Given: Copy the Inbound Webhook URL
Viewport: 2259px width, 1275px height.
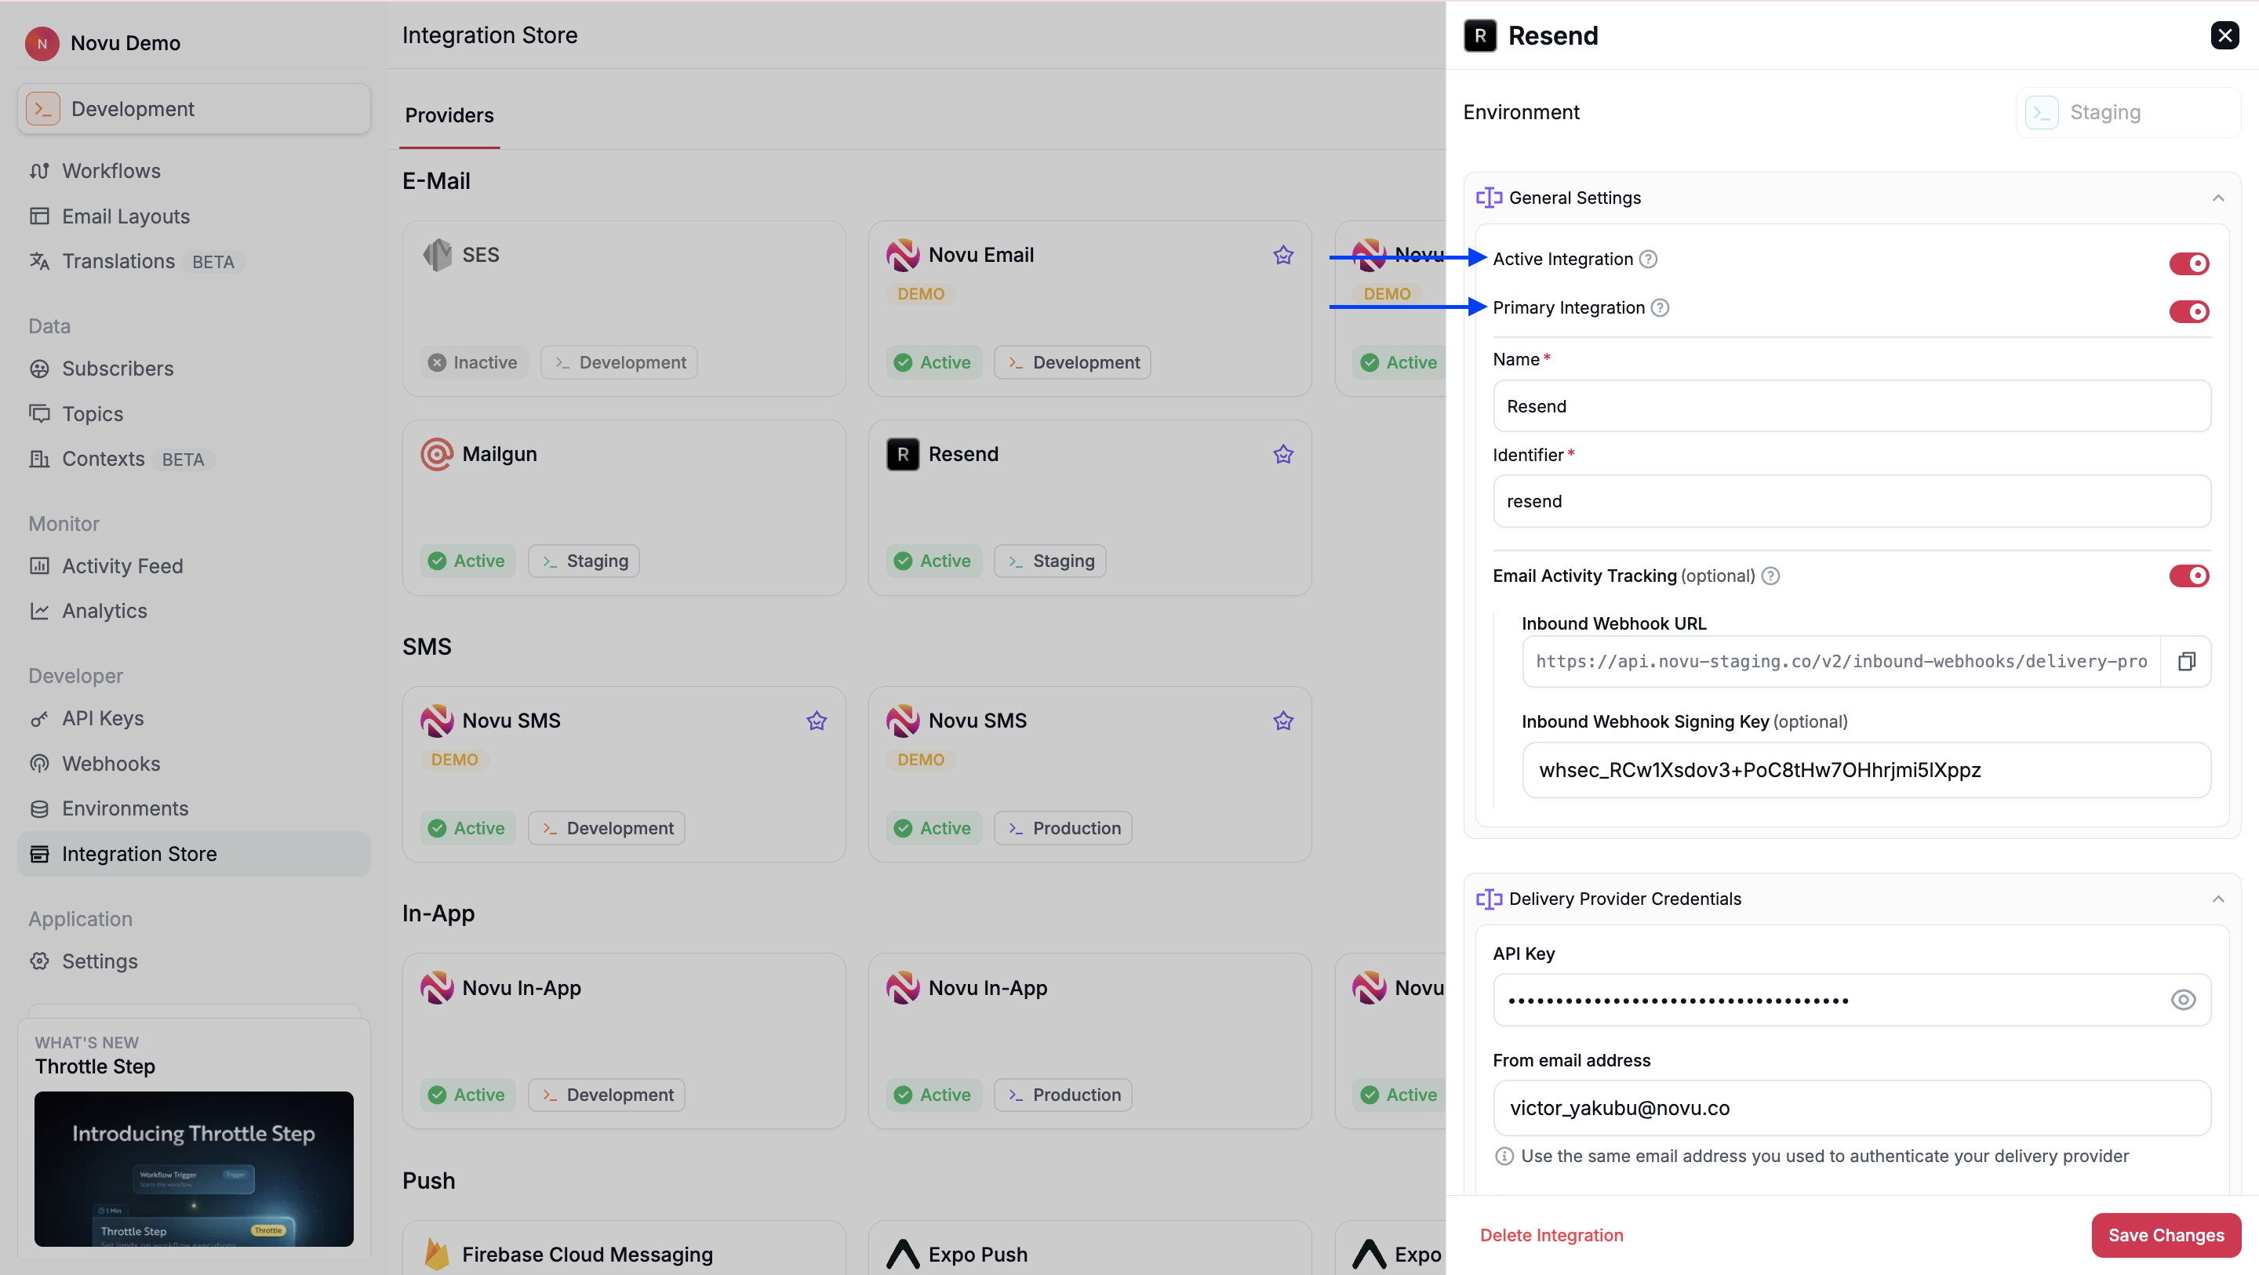Looking at the screenshot, I should (2186, 660).
